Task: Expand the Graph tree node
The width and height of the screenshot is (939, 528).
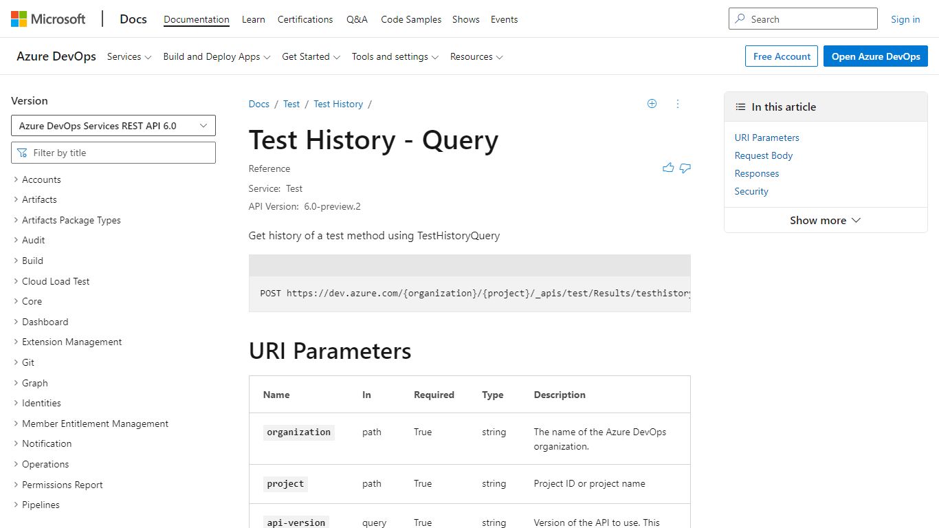Action: 16,383
